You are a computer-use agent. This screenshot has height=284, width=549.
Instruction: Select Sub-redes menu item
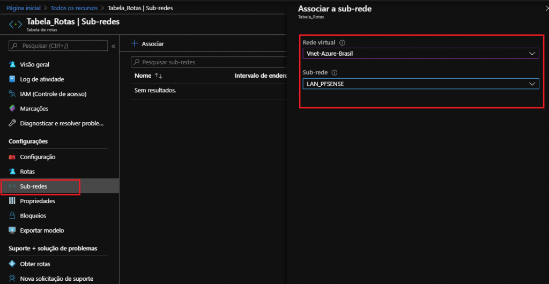[x=33, y=186]
